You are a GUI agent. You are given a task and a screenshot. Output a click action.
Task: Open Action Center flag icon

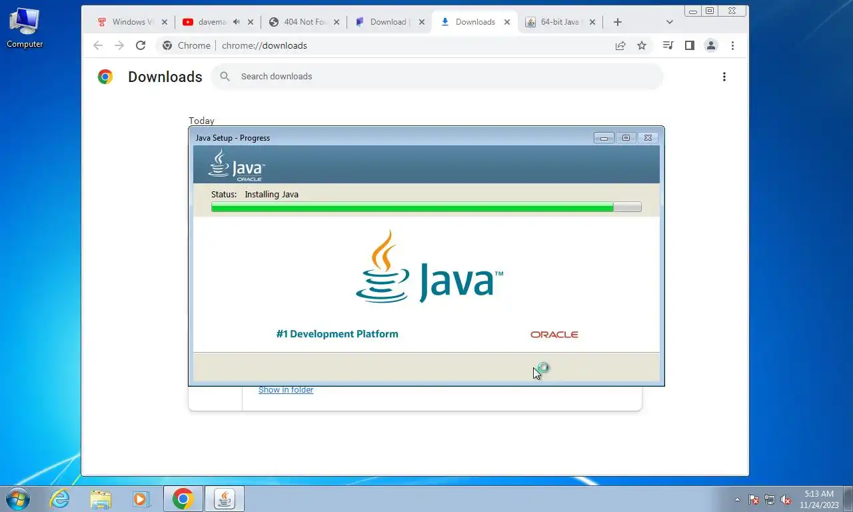[754, 499]
